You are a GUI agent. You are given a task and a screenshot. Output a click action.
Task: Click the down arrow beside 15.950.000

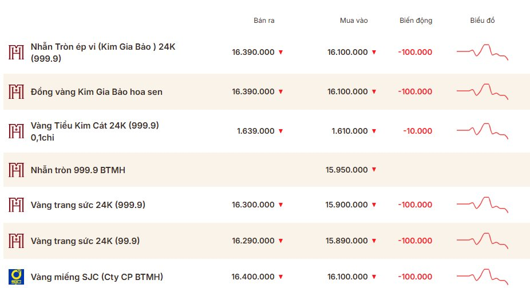click(374, 170)
